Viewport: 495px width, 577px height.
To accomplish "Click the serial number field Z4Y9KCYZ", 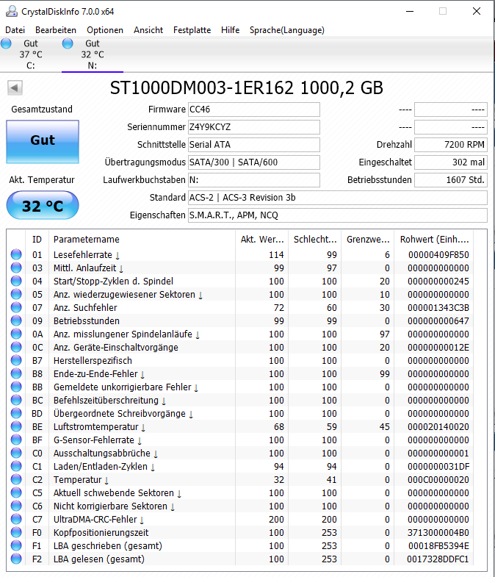I will click(x=254, y=127).
